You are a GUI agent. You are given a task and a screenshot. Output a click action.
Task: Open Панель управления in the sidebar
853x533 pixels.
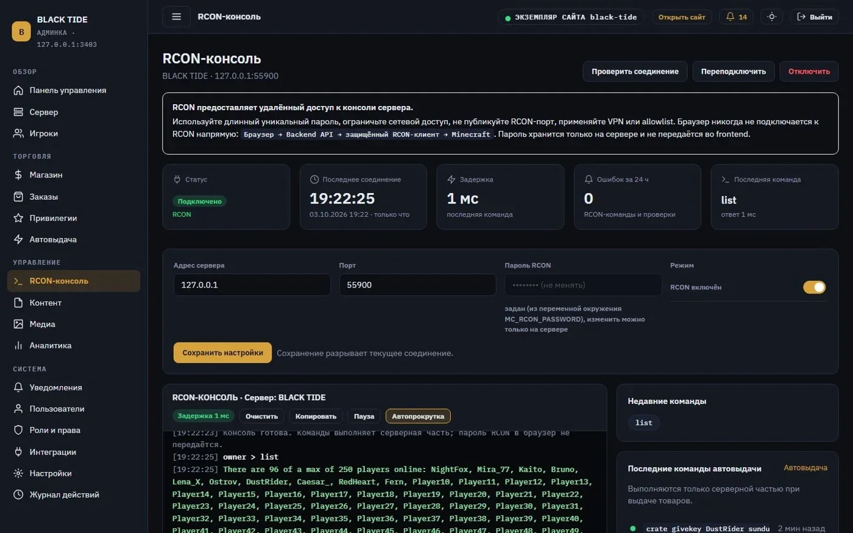pos(73,90)
